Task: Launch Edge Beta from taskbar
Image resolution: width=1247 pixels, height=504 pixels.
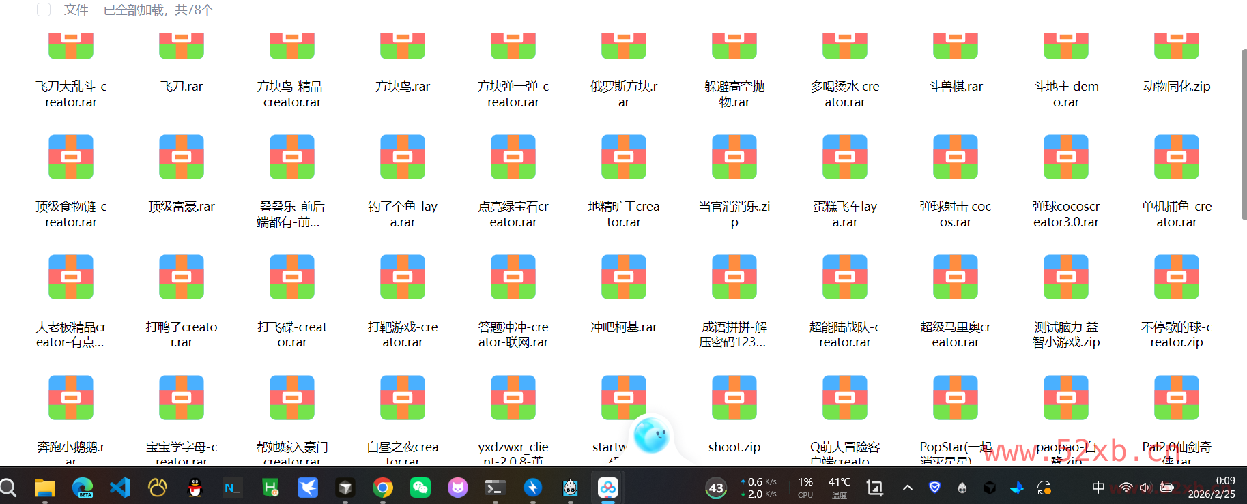Action: tap(83, 488)
